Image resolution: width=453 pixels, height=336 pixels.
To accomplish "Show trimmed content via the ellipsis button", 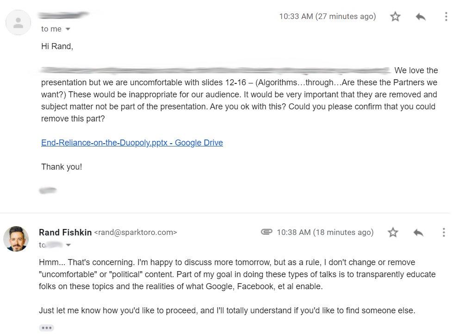I will [x=46, y=328].
